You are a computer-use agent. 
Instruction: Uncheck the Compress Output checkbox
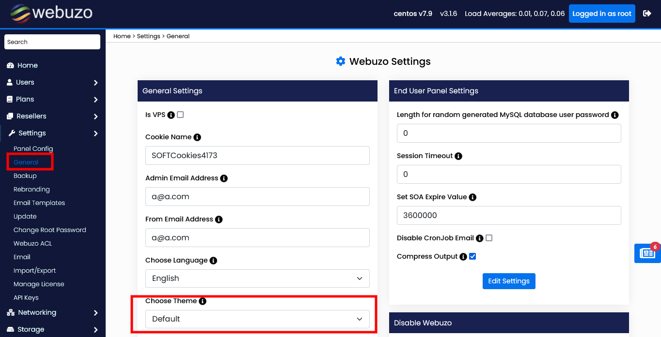click(x=472, y=256)
